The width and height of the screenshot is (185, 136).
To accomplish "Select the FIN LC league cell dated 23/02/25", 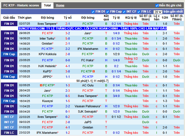I will tap(9, 133).
